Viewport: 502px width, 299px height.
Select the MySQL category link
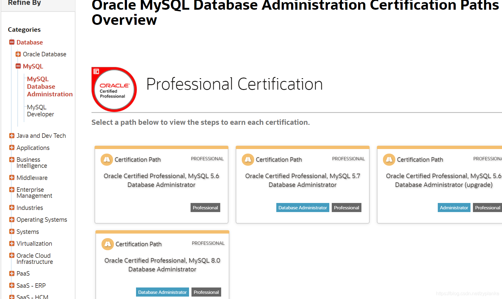pos(33,66)
